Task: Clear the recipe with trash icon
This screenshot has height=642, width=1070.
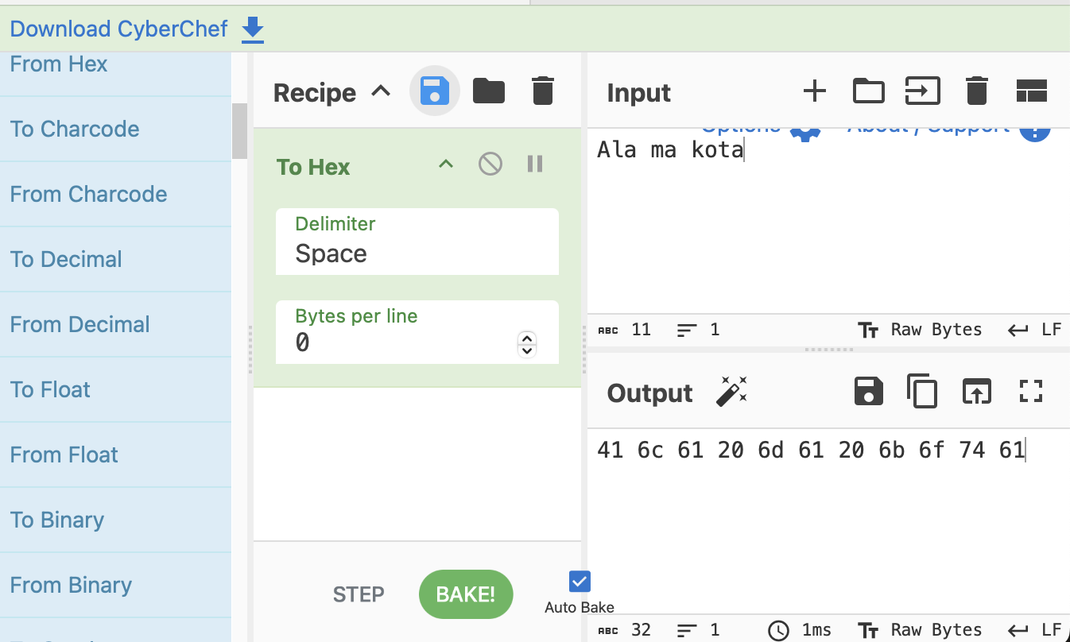Action: tap(542, 91)
